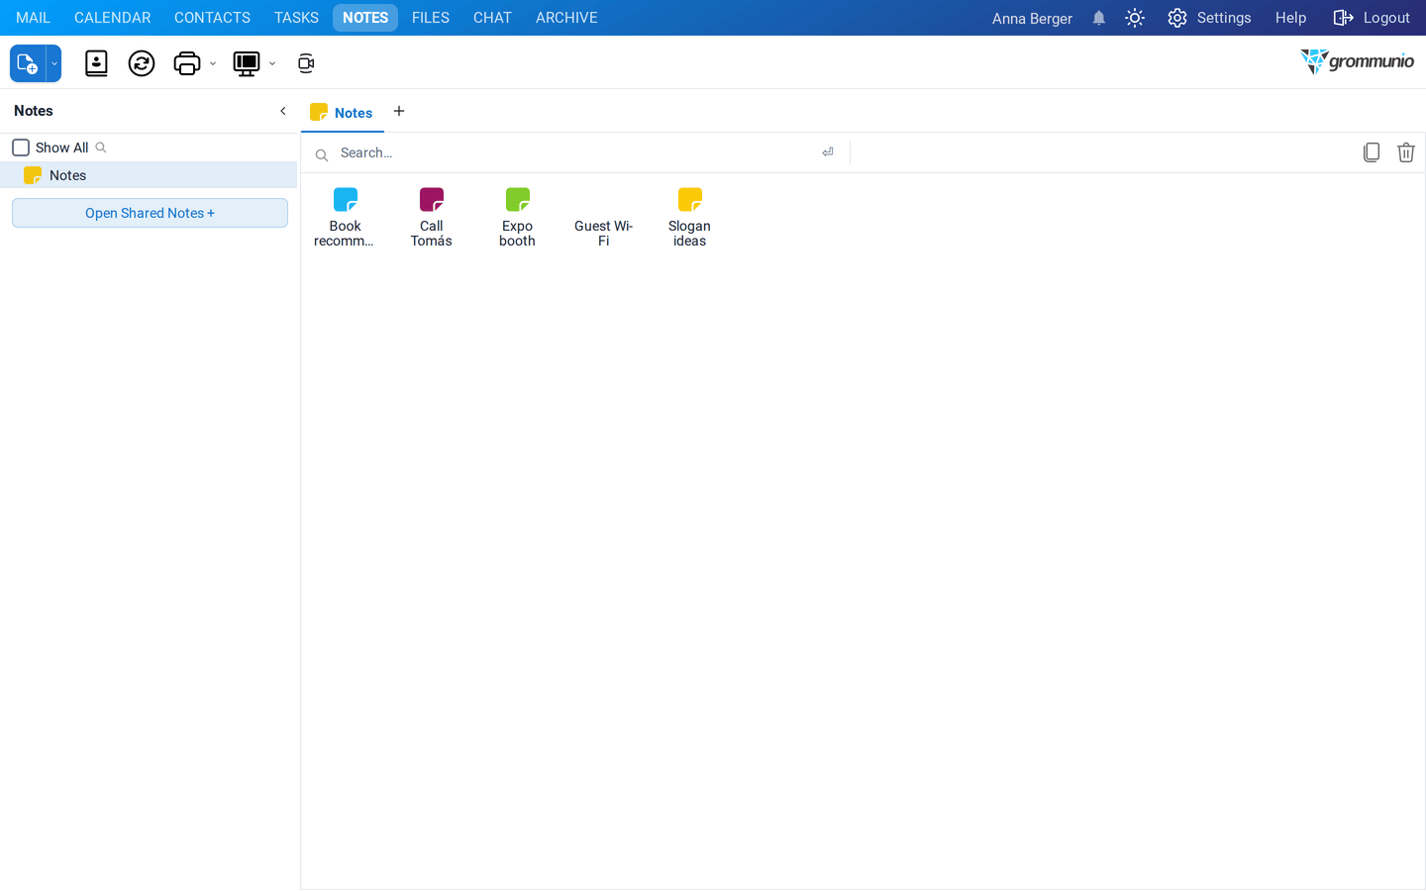
Task: Click the trash delete icon
Action: coord(1406,152)
